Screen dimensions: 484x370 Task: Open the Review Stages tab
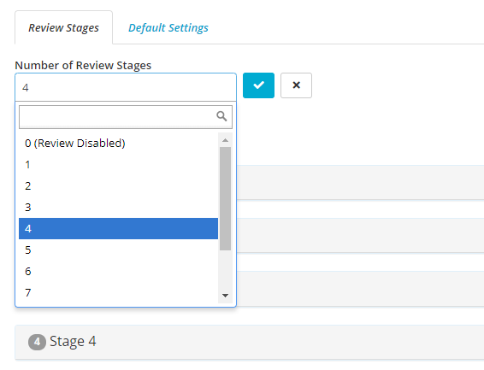point(63,27)
